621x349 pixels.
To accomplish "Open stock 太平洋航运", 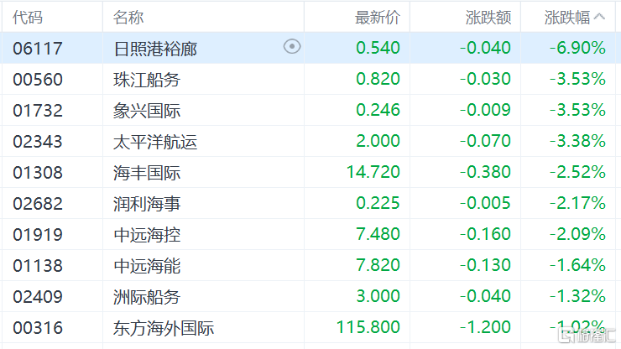I will [x=155, y=142].
